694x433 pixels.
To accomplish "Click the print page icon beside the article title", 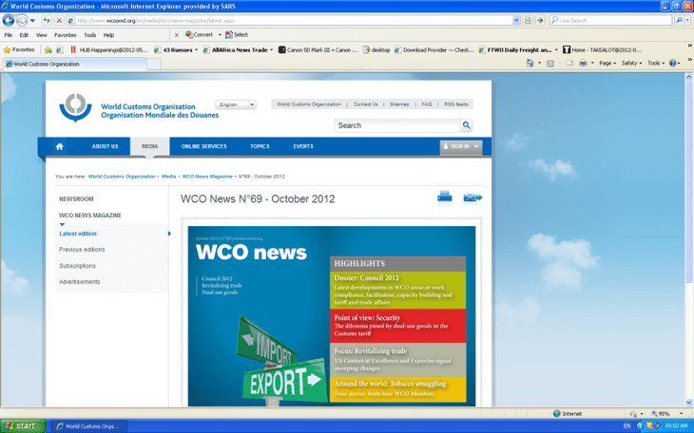I will 444,198.
